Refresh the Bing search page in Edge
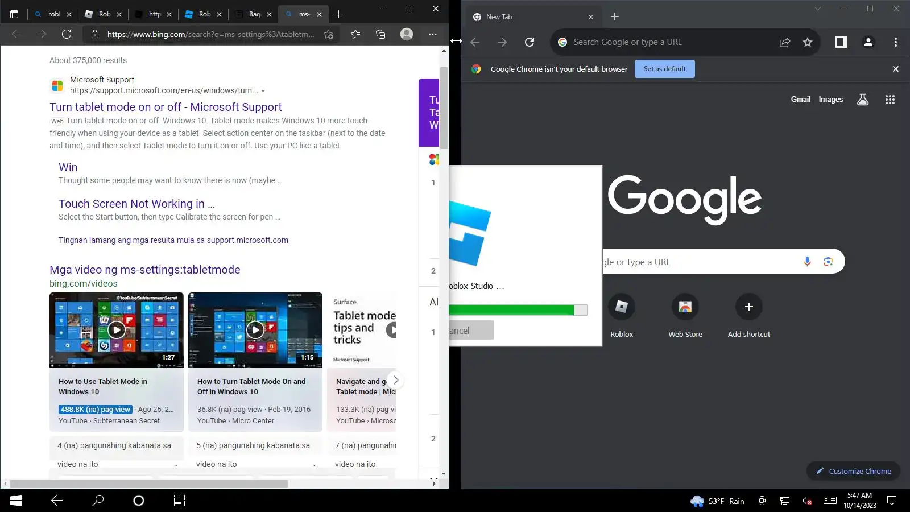Screen dimensions: 910x512 pyautogui.click(x=67, y=34)
